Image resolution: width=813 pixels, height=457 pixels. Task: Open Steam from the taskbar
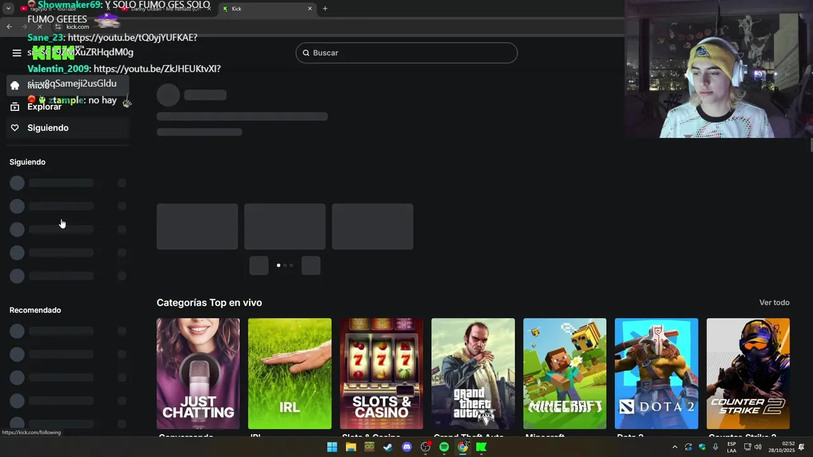pyautogui.click(x=388, y=447)
